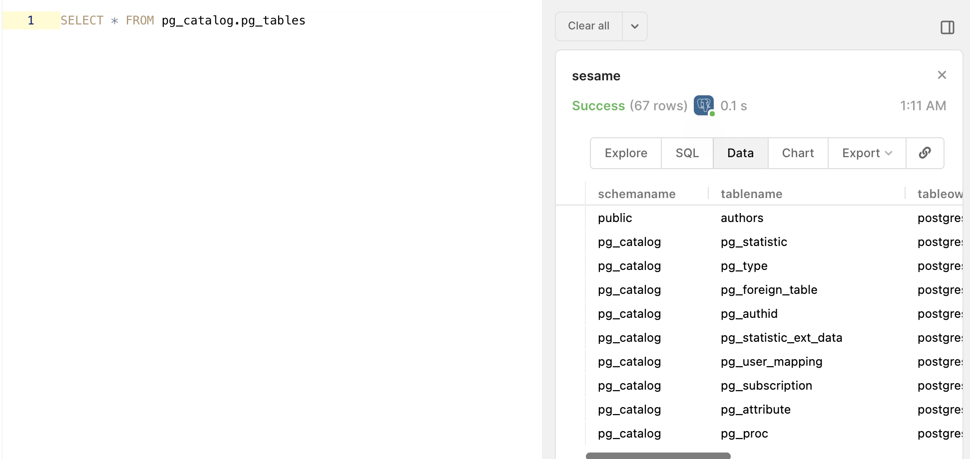Screen dimensions: 970x459
Task: Close the sesame result card
Action: point(942,75)
